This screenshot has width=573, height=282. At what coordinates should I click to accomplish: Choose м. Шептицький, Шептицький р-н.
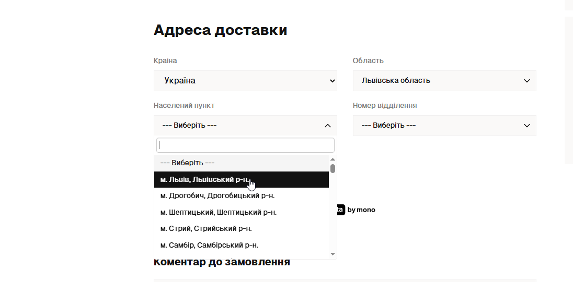[x=219, y=212]
